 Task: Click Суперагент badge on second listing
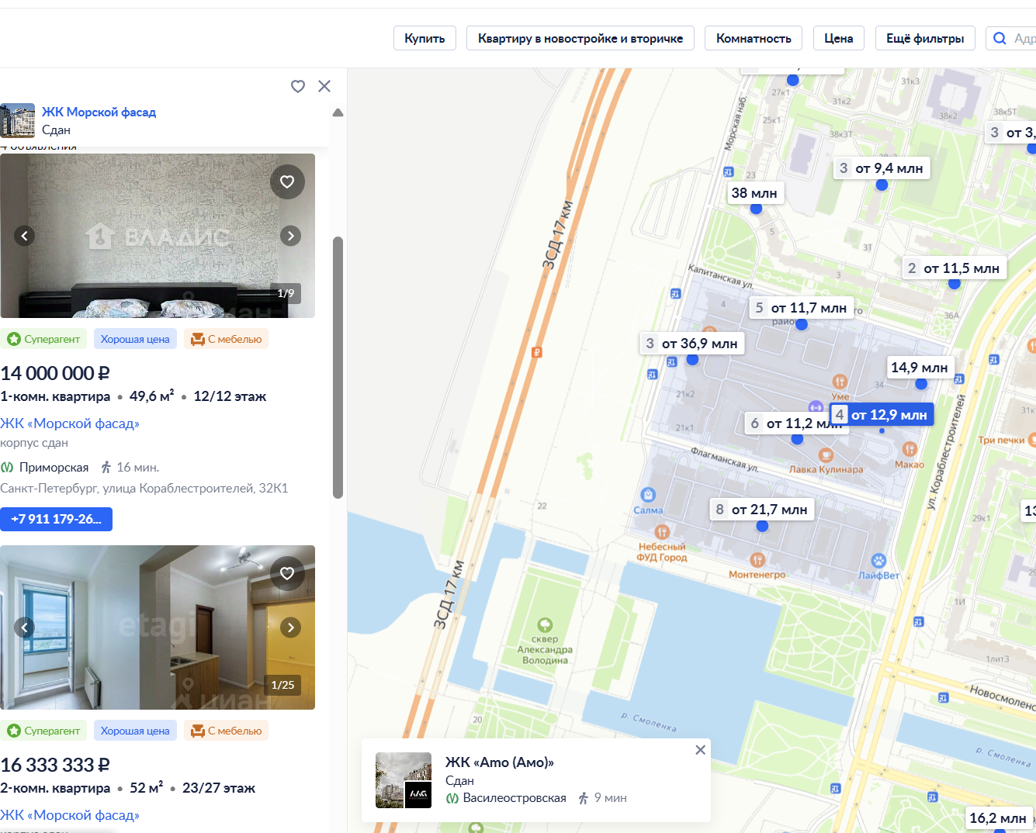(x=43, y=731)
